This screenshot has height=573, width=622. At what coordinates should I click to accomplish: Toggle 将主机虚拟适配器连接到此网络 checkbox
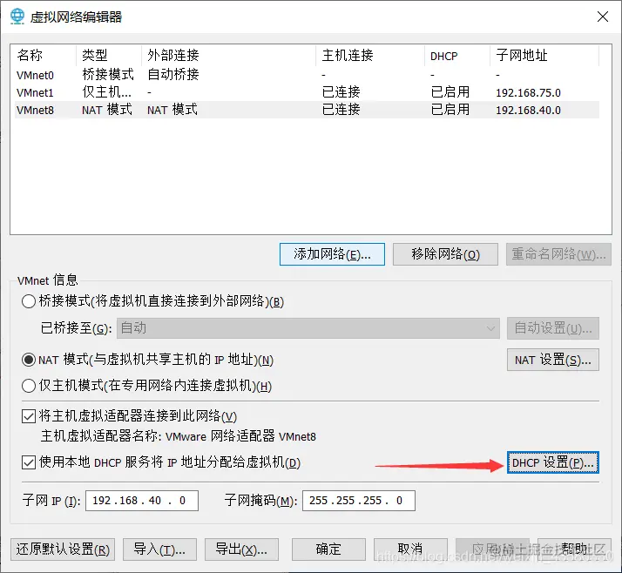click(x=29, y=416)
